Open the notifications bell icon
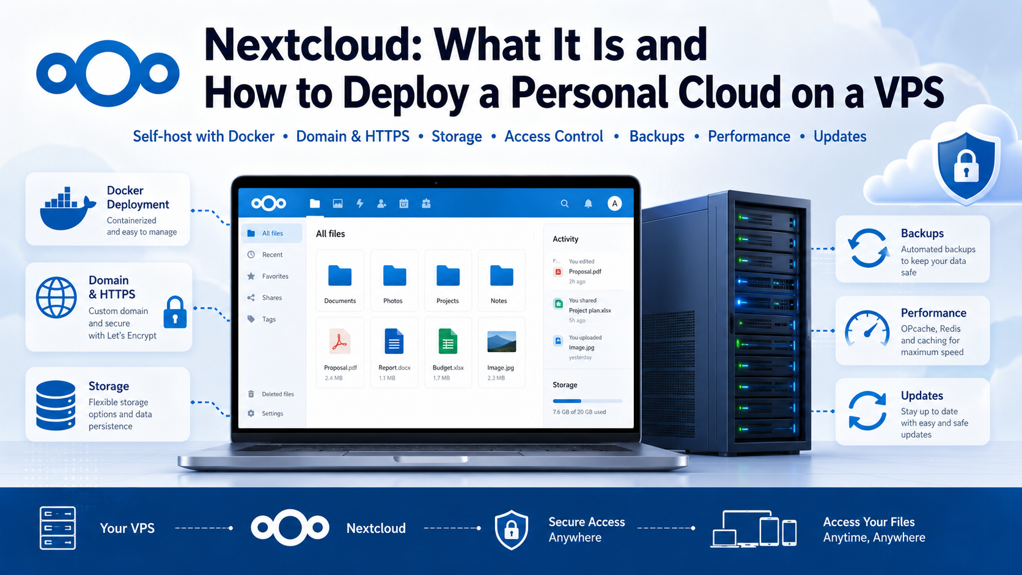Viewport: 1022px width, 575px height. point(588,203)
